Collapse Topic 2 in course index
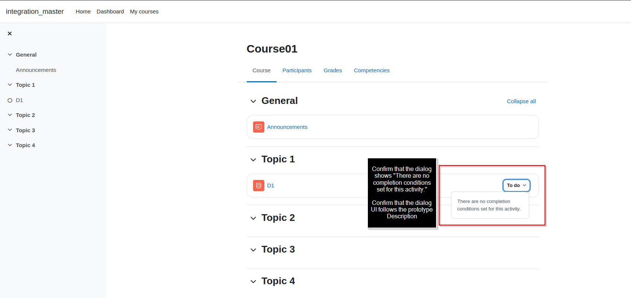Image resolution: width=631 pixels, height=298 pixels. (x=10, y=115)
